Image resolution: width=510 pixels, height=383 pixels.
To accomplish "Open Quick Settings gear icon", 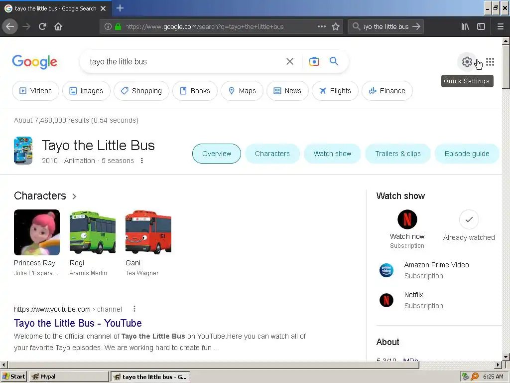I will click(x=467, y=61).
